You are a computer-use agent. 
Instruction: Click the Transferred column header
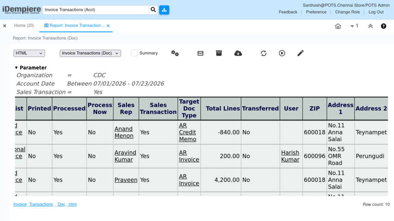pos(260,109)
